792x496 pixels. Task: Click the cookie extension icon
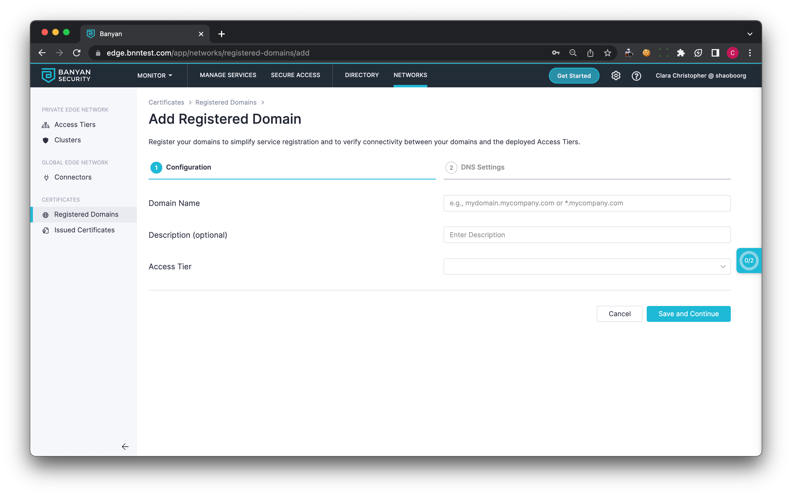(x=646, y=53)
